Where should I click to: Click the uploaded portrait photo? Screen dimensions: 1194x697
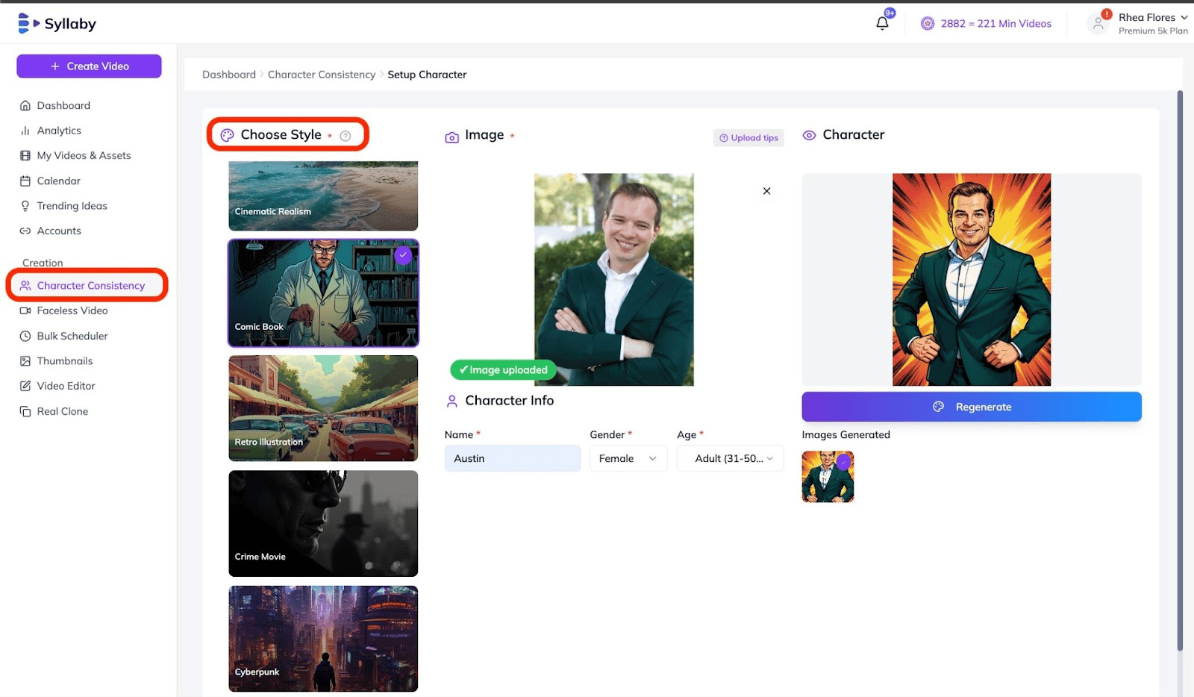click(x=614, y=280)
